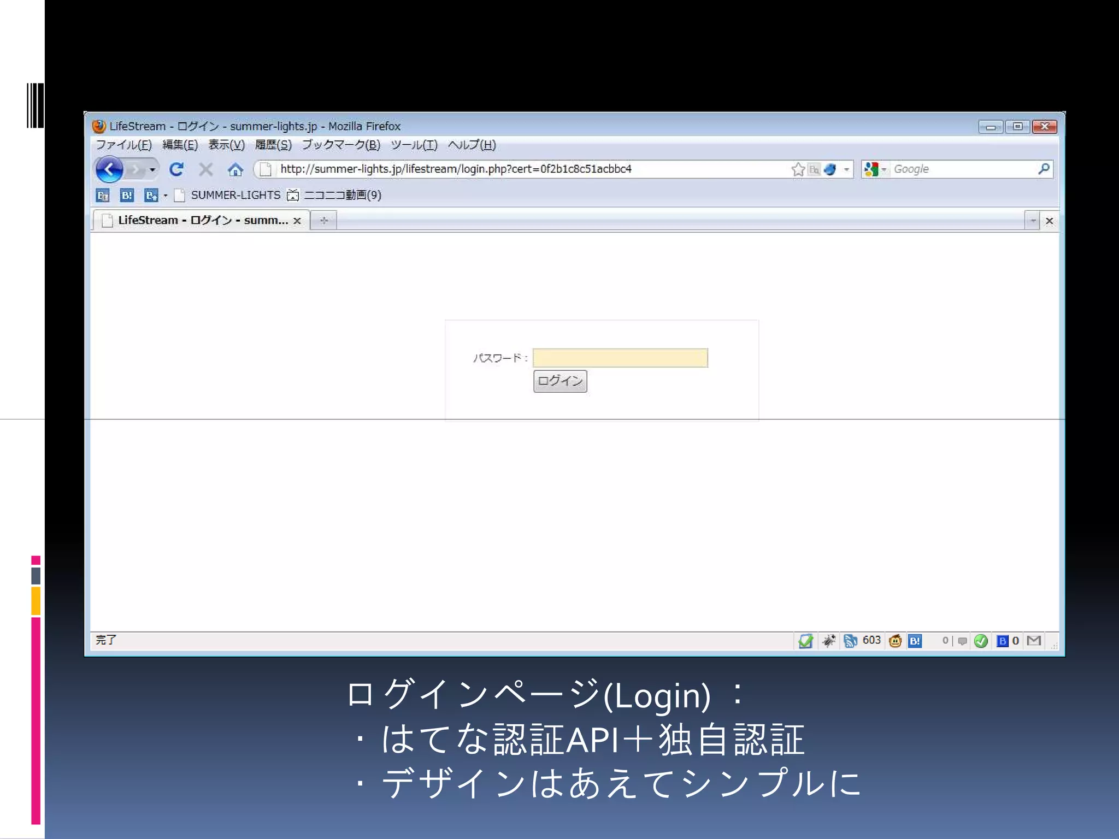The width and height of the screenshot is (1119, 839).
Task: Click the Firefox logo in the title bar
Action: [x=99, y=126]
